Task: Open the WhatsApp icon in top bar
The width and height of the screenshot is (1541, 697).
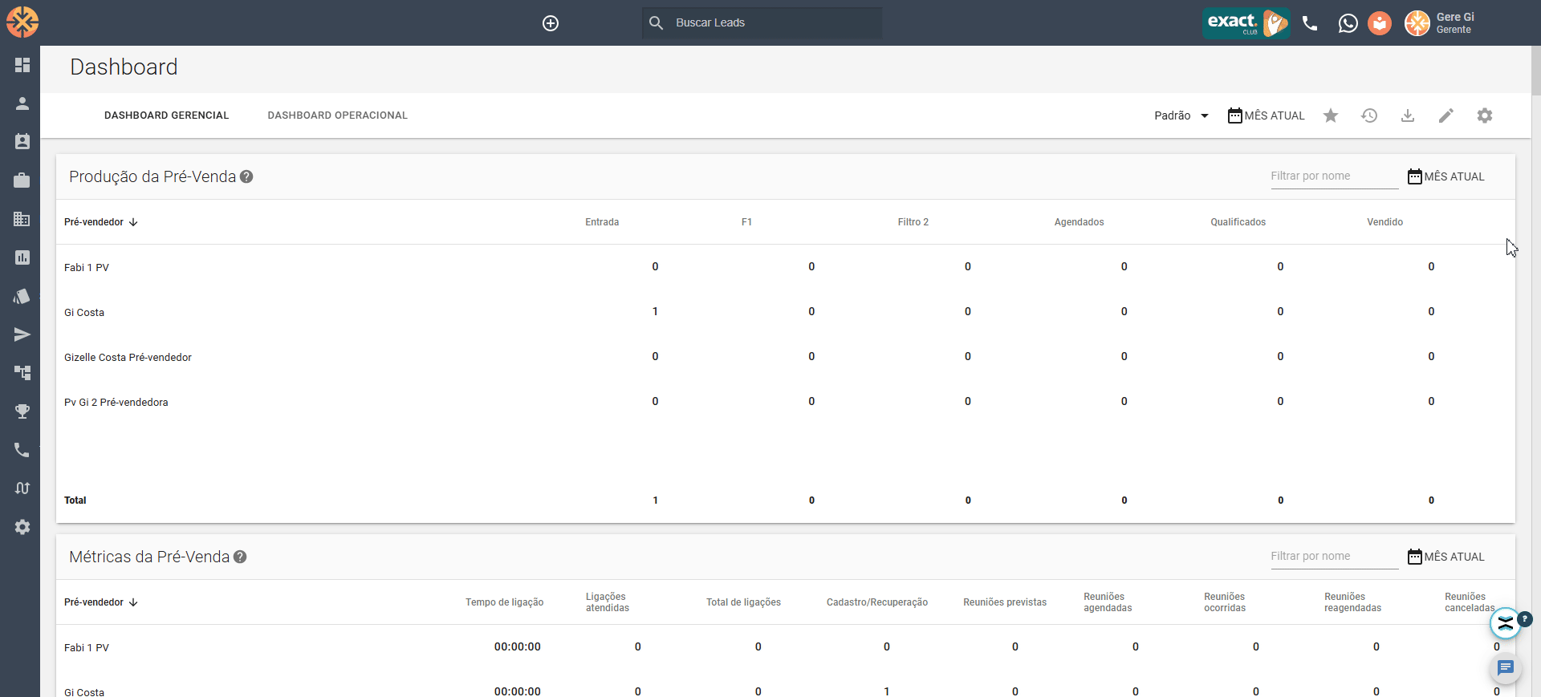Action: click(1348, 23)
